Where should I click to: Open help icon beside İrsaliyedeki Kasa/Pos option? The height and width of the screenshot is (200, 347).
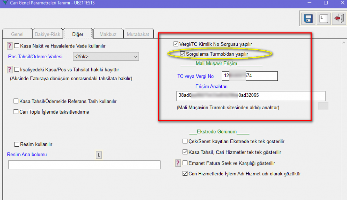(10, 70)
